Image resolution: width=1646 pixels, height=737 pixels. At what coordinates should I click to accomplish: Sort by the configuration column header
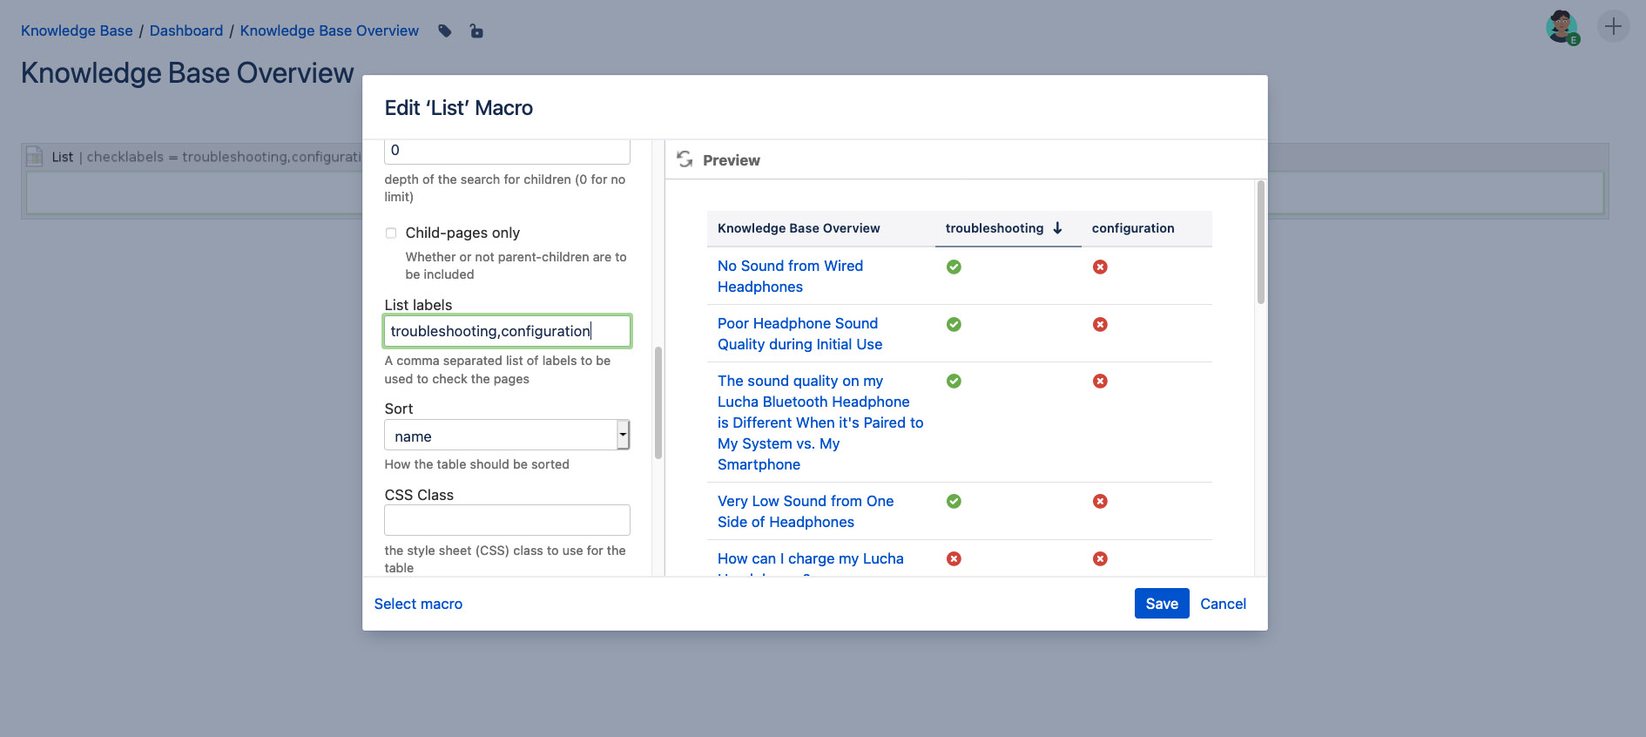point(1133,228)
